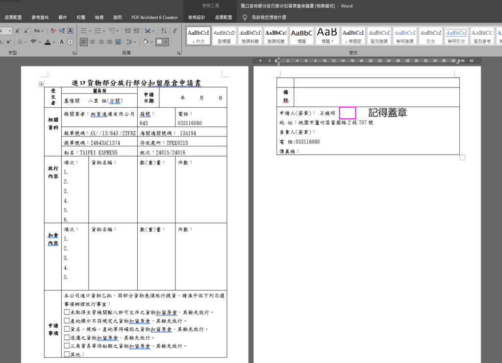Open the Change Case Aa dropdown
The image size is (502, 363).
coord(38,30)
